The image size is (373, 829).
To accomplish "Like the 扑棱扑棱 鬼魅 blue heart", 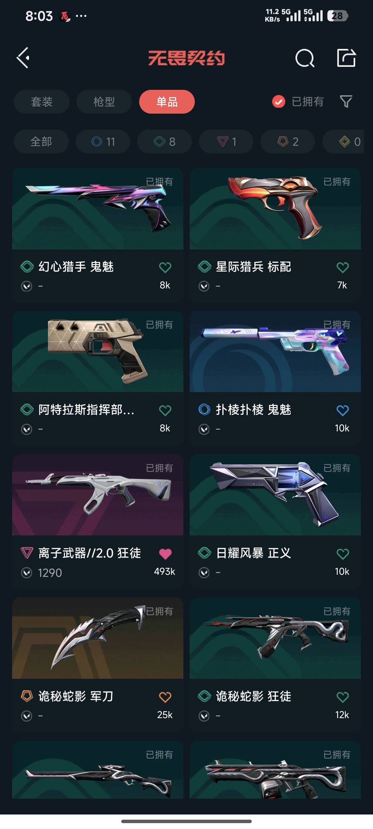I will coord(342,410).
